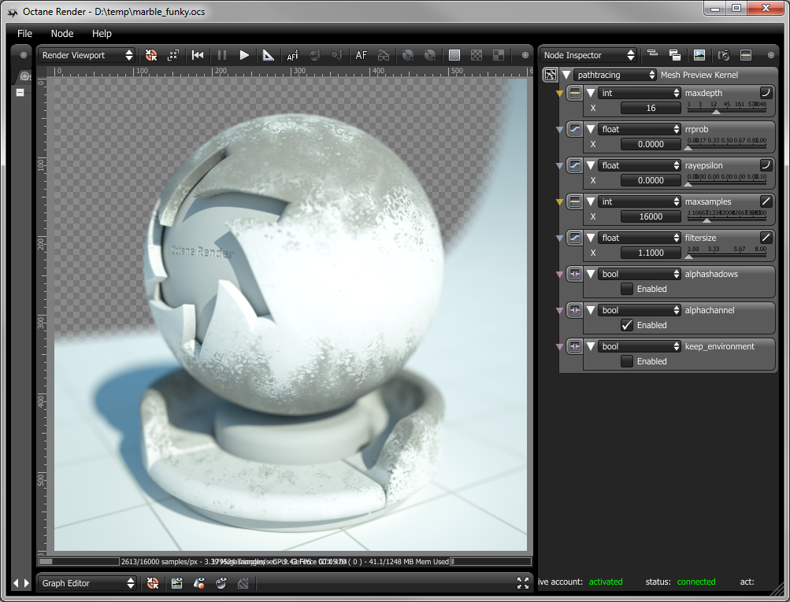
Task: Click the stacked windows icon in Node Inspector
Action: pyautogui.click(x=675, y=55)
